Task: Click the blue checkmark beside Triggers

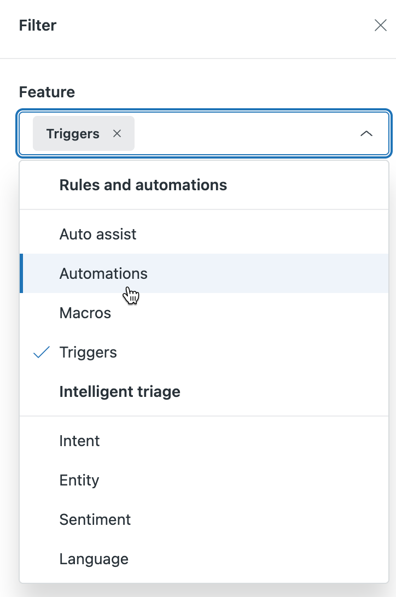Action: coord(42,353)
